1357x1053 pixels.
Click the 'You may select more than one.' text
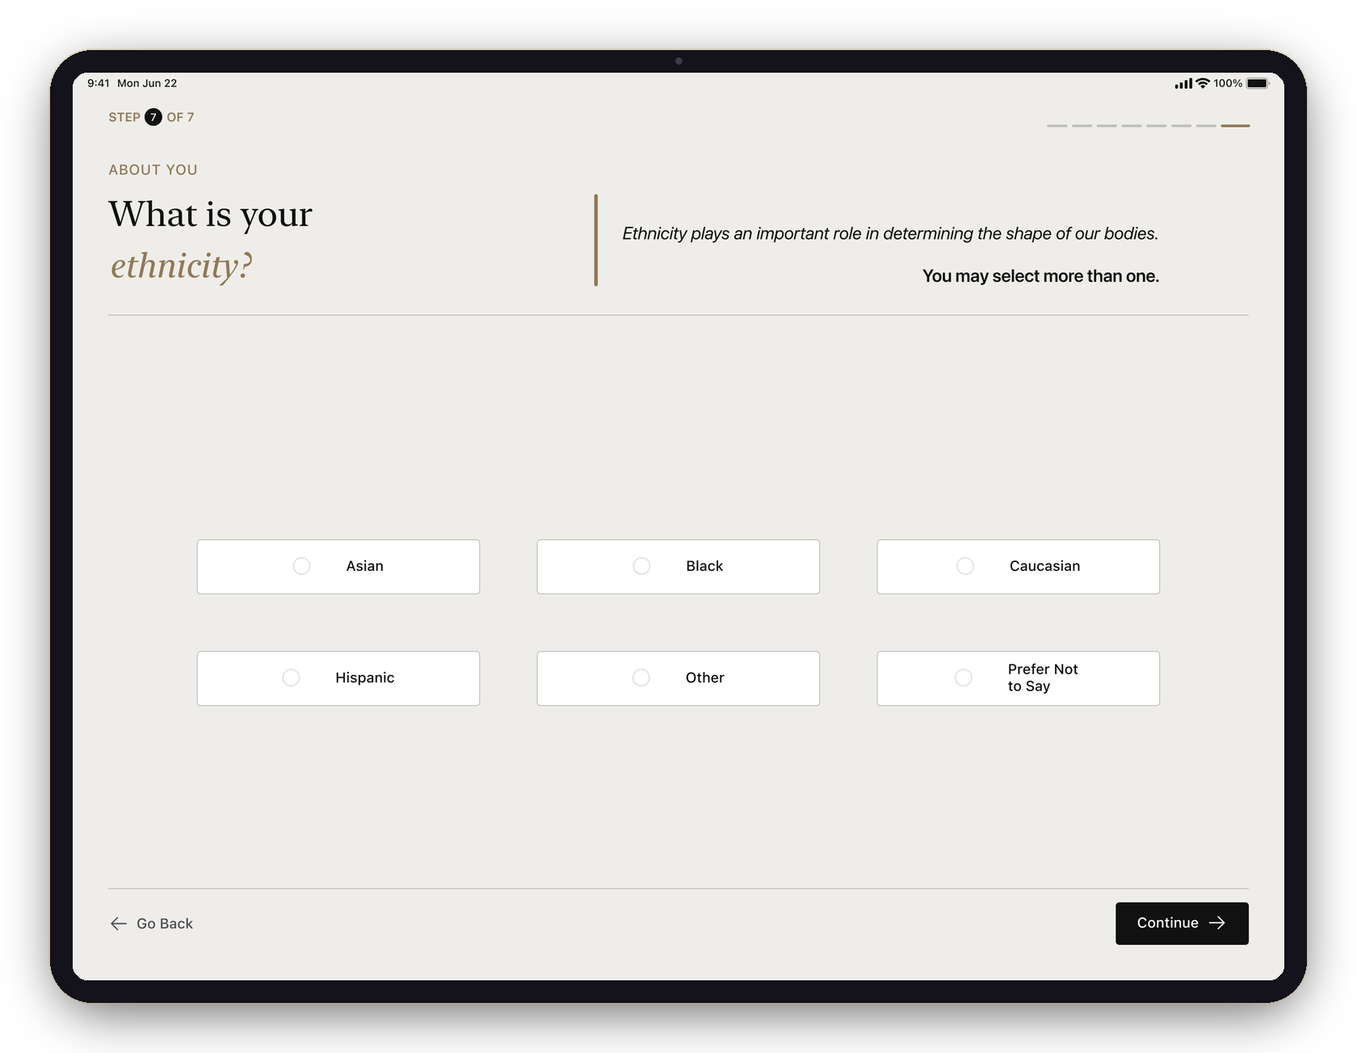(1040, 276)
